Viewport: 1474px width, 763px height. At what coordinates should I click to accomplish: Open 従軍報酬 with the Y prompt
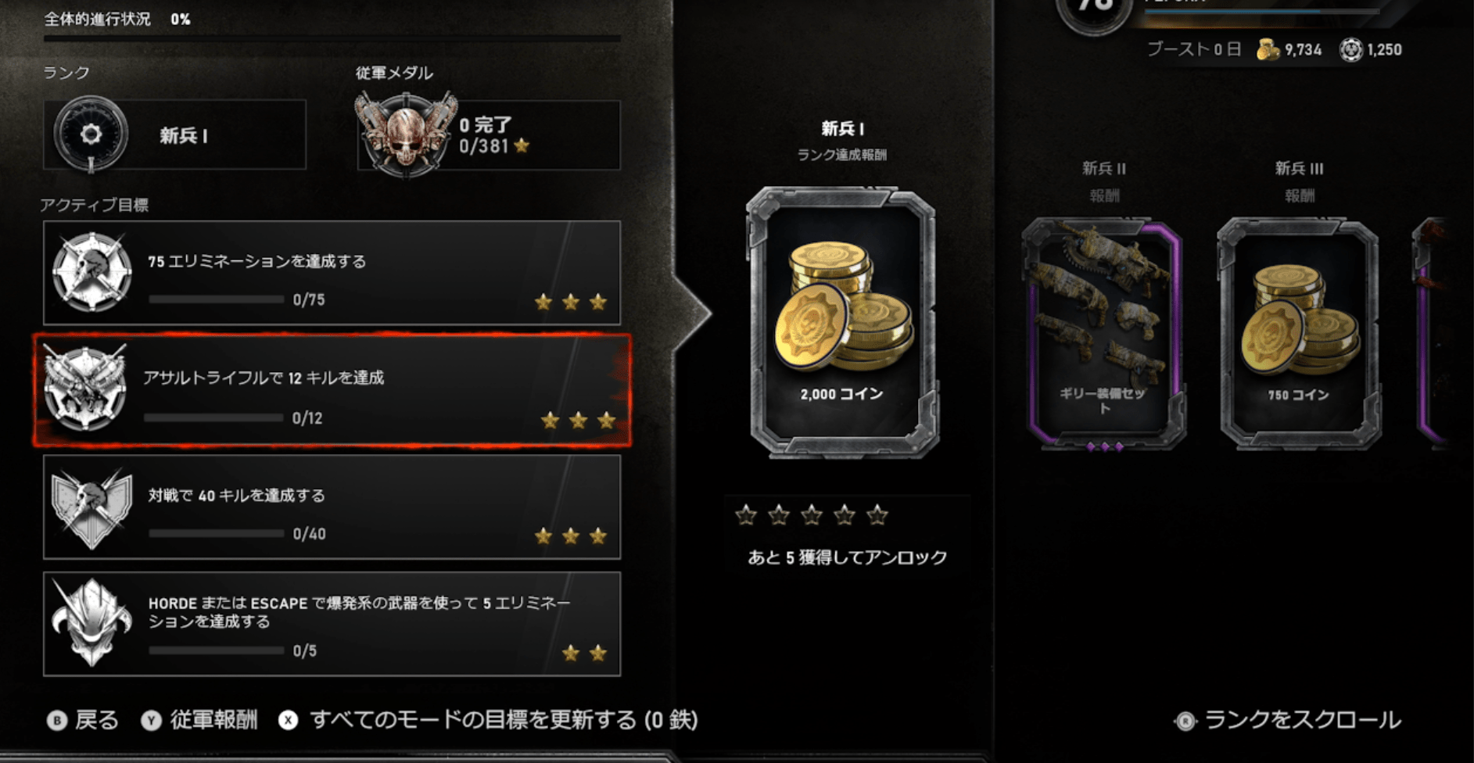(x=199, y=720)
